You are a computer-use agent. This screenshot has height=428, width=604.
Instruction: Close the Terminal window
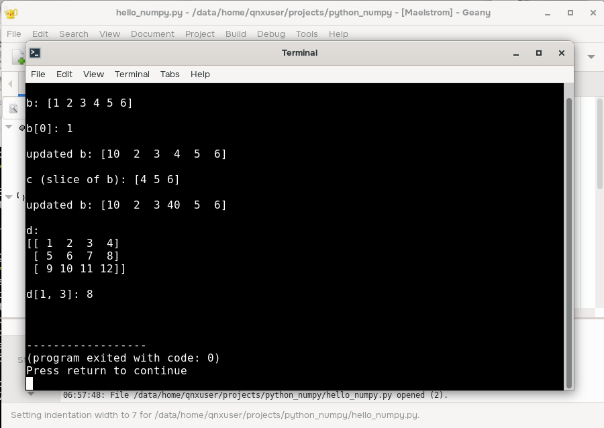point(562,53)
